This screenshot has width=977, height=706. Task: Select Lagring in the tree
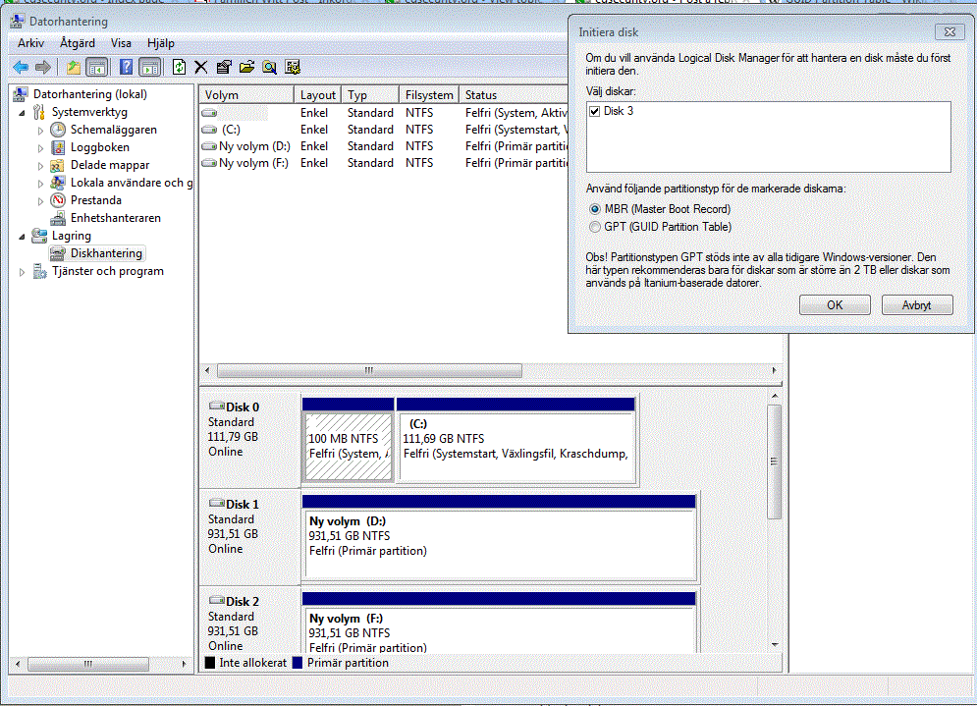71,236
